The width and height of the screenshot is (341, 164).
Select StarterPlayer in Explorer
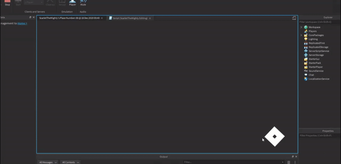pyautogui.click(x=315, y=67)
